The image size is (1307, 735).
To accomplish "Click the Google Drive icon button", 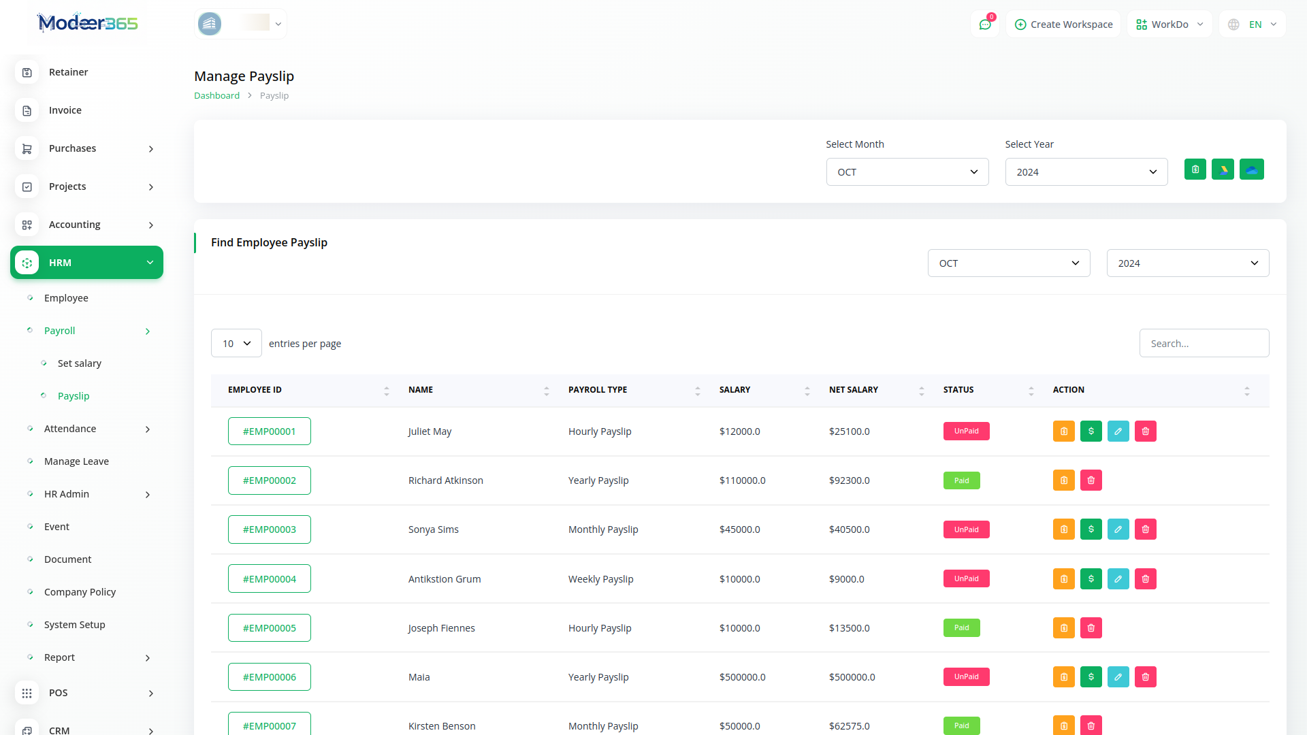I will pyautogui.click(x=1223, y=169).
